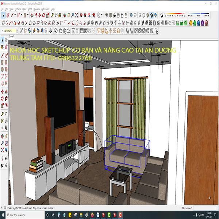Switch to Front view icon
The width and height of the screenshot is (219, 219).
coord(114,15)
